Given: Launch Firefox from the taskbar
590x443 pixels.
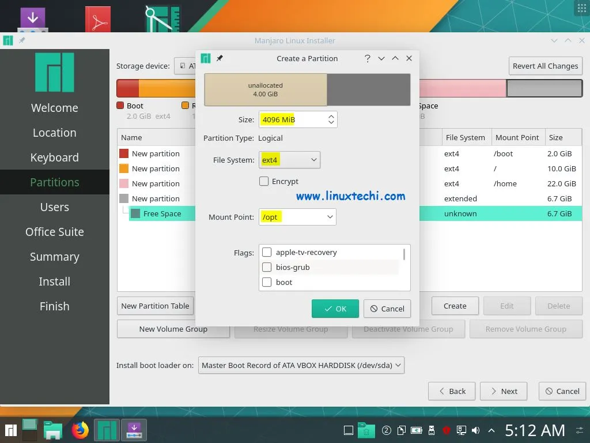Looking at the screenshot, I should [80, 430].
